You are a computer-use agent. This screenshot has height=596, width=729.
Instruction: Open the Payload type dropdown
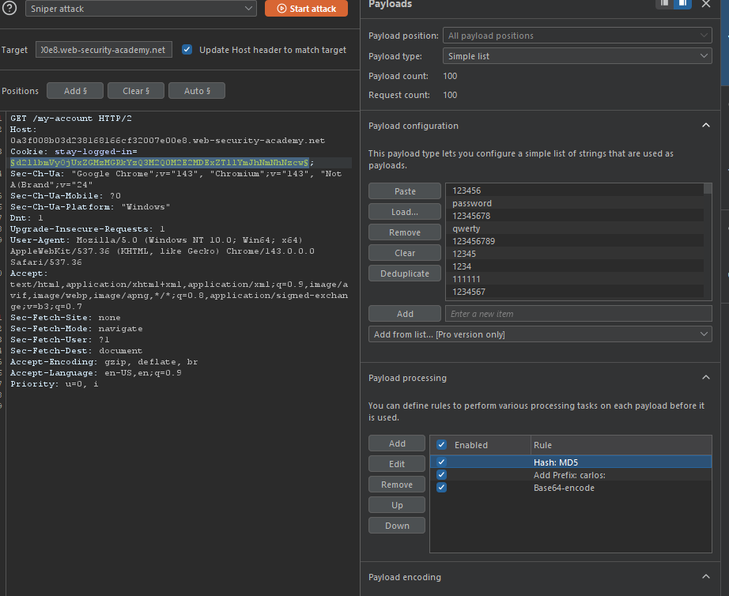[577, 56]
